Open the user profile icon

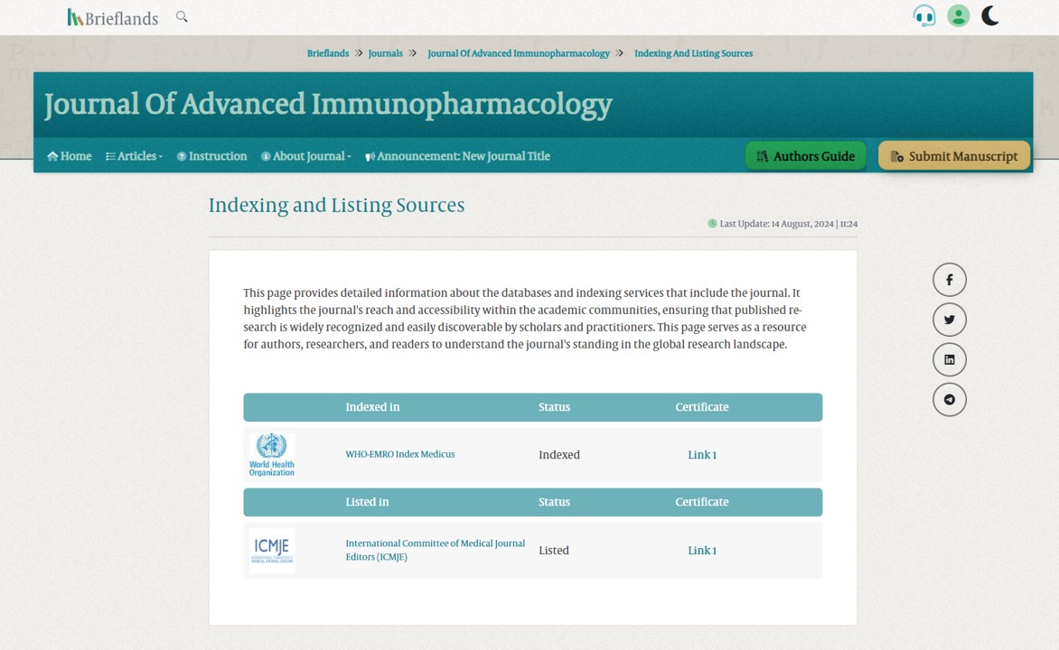pos(958,16)
